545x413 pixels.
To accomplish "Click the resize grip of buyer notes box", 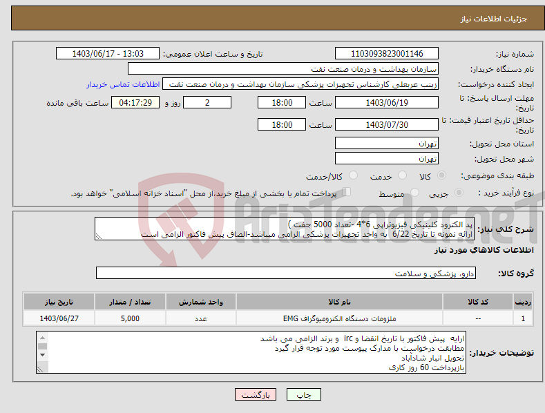I will [x=40, y=369].
